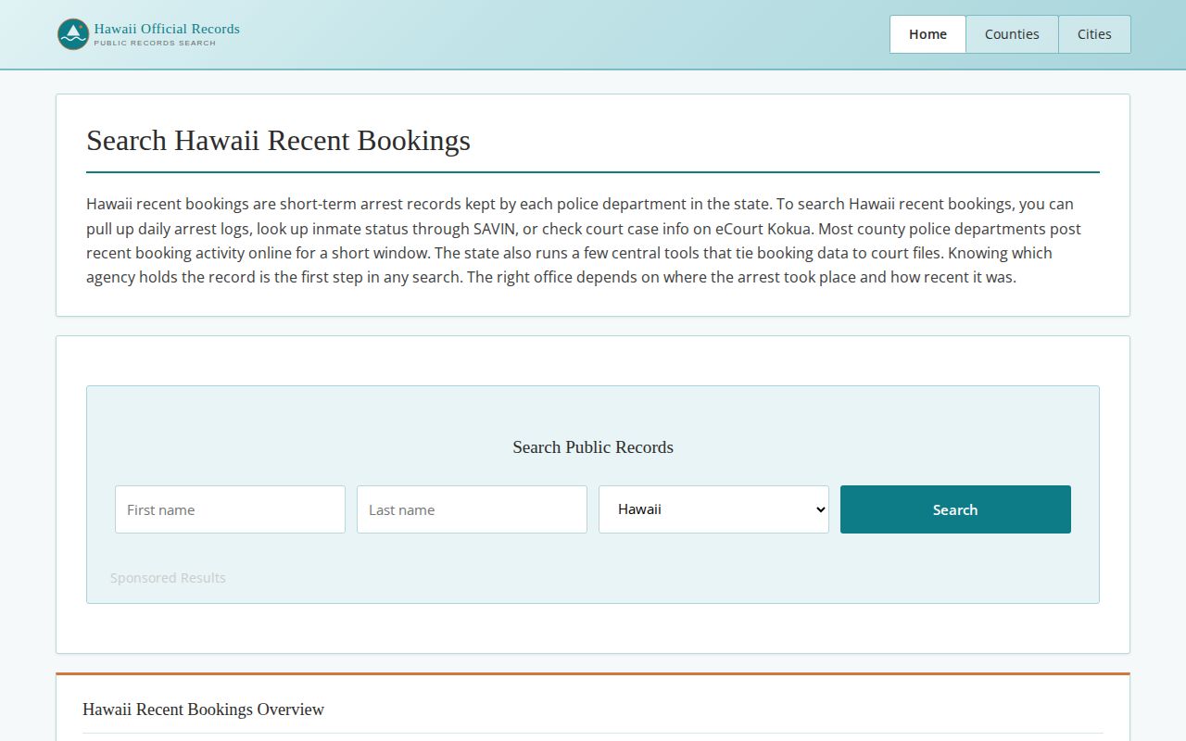Screen dimensions: 1186x741
Task: Click the Search button
Action: coord(955,509)
